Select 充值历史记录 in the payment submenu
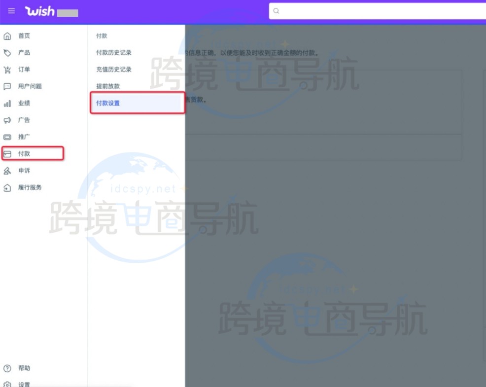The height and width of the screenshot is (387, 486). coord(114,70)
